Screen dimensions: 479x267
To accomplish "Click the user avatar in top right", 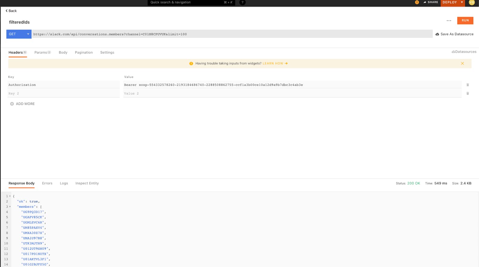I will [x=472, y=2].
